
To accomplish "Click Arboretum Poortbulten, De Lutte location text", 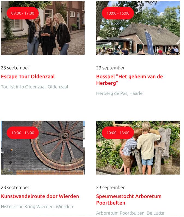I will click(130, 213).
